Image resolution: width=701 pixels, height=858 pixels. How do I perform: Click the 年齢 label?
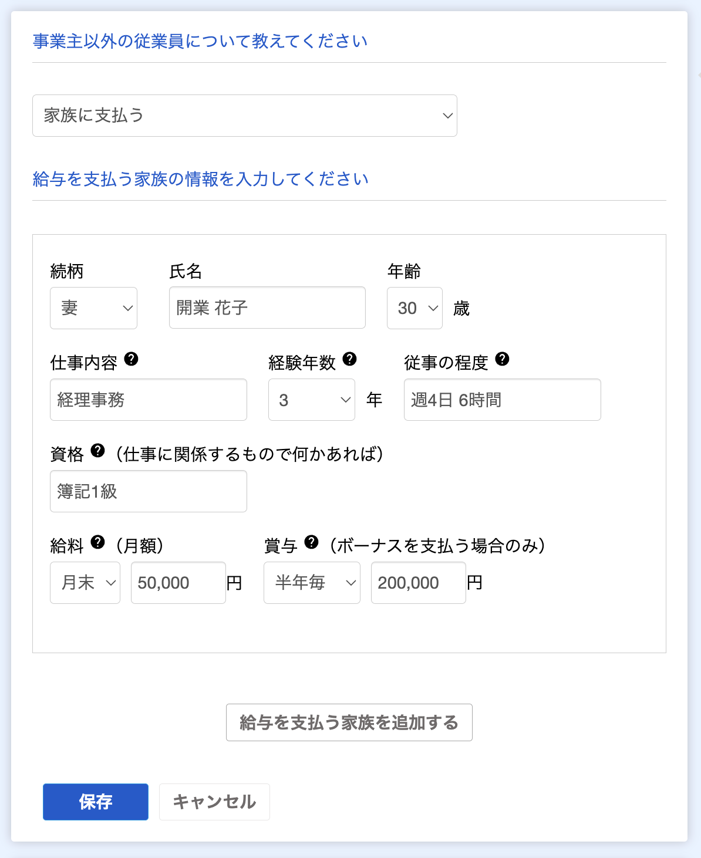(404, 271)
